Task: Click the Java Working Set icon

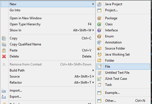Action: (99, 54)
